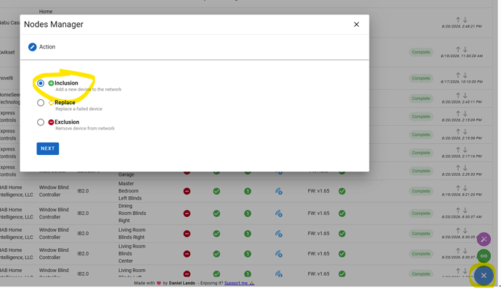The width and height of the screenshot is (501, 288).
Task: Click green check after FW: v1.65 in Master Bedroom row
Action: click(342, 191)
